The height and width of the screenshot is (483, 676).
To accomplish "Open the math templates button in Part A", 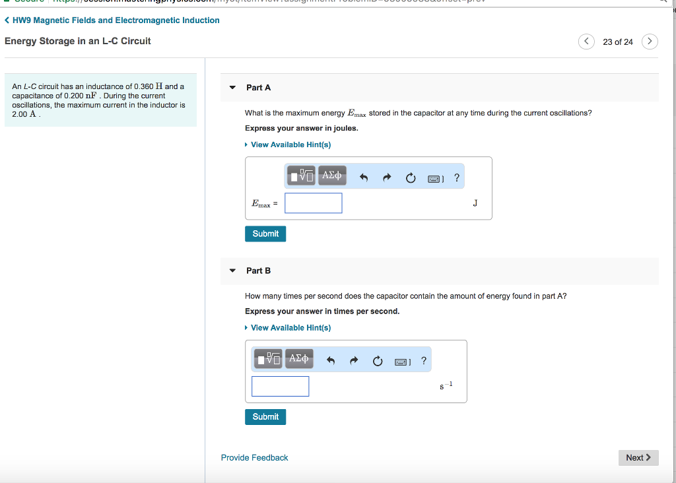I will pos(302,176).
